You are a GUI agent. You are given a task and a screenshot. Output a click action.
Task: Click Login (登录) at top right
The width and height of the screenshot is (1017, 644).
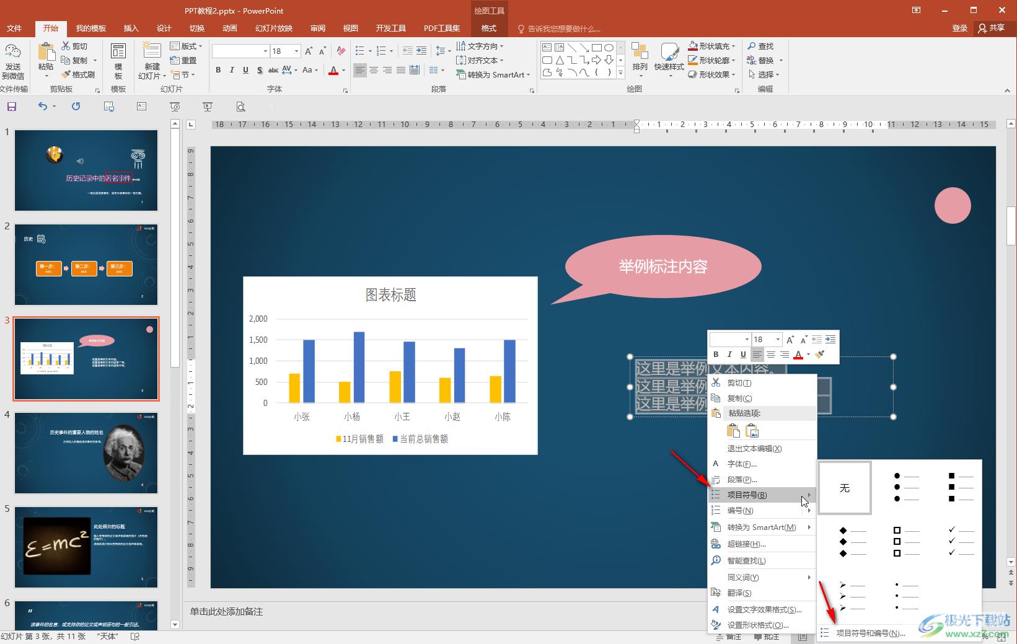coord(959,28)
